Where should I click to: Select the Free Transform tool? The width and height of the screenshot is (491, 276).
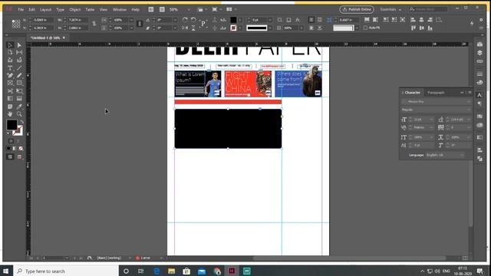tap(19, 91)
